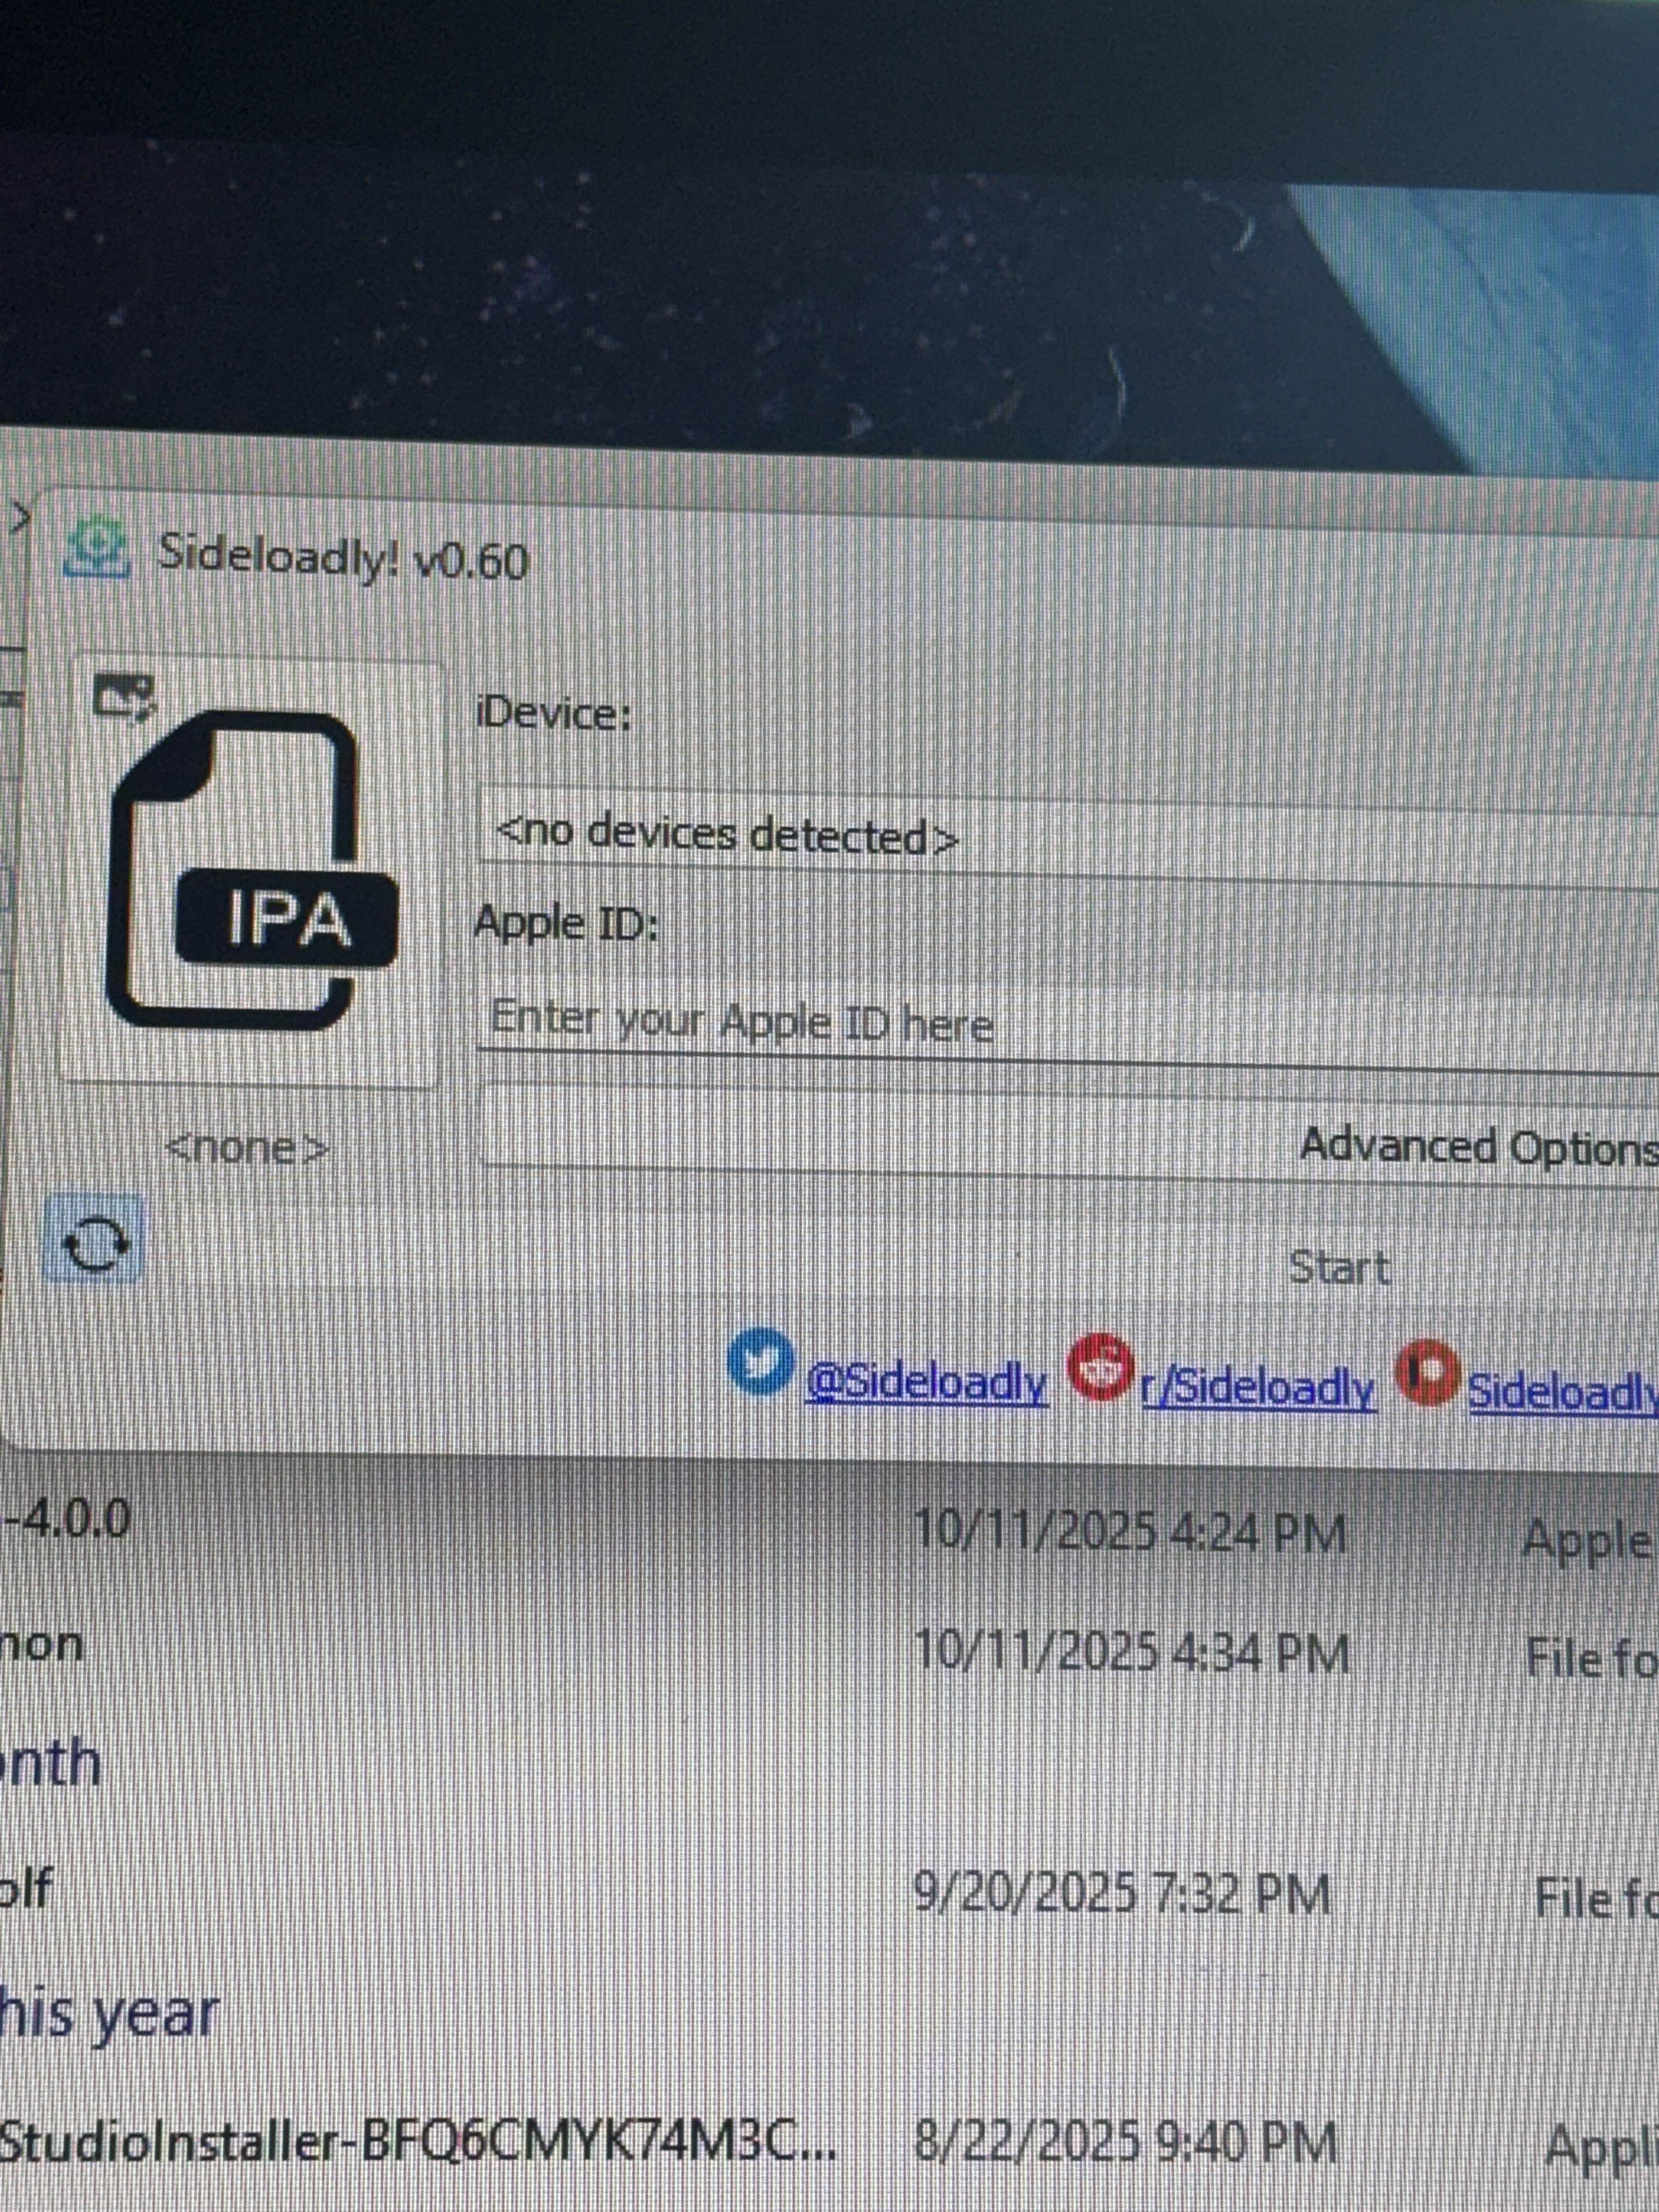Open the Sideloadly Patreon link
The height and width of the screenshot is (2212, 1659).
pyautogui.click(x=1560, y=1392)
